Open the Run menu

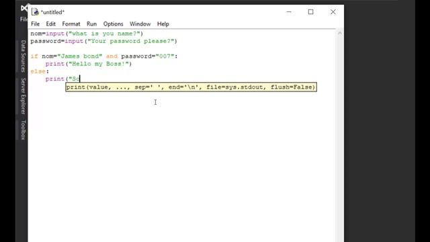pyautogui.click(x=91, y=24)
